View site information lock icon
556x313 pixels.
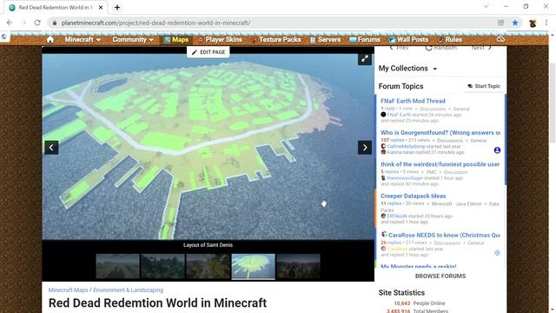coord(54,23)
